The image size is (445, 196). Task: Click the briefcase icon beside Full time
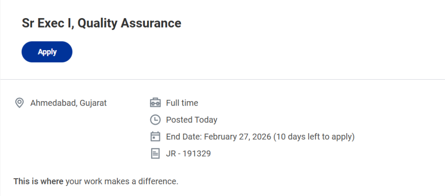point(155,103)
